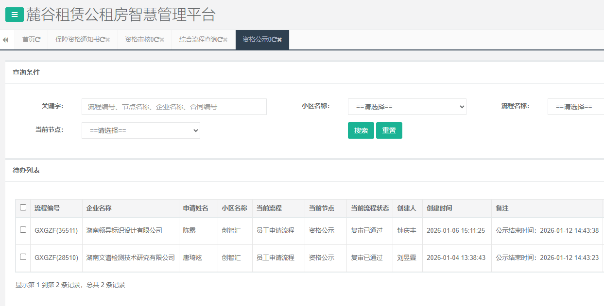Image resolution: width=604 pixels, height=306 pixels.
Task: Refresh the active 资格公示 tab
Action: click(274, 40)
